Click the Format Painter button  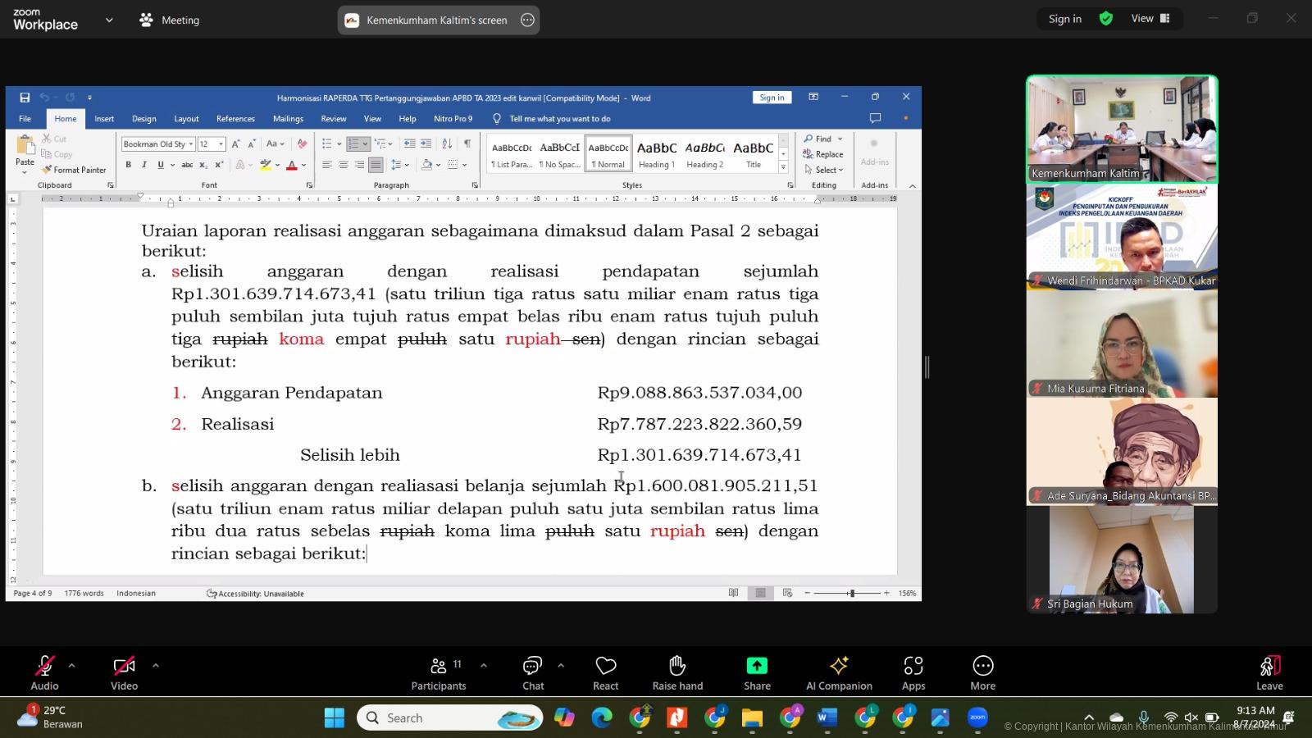[x=74, y=170]
